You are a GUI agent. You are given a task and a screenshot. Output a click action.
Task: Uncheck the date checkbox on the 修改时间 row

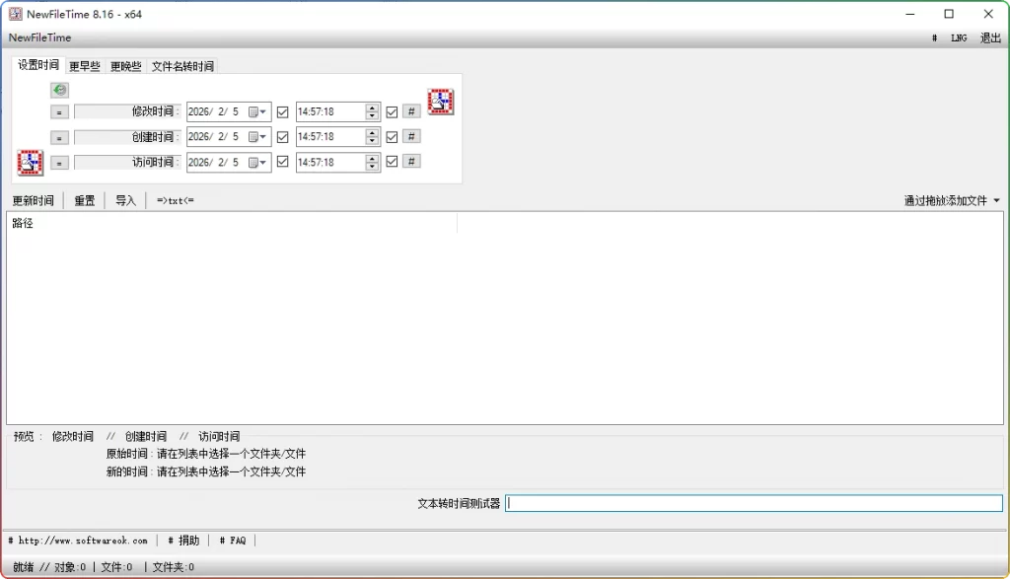point(284,111)
